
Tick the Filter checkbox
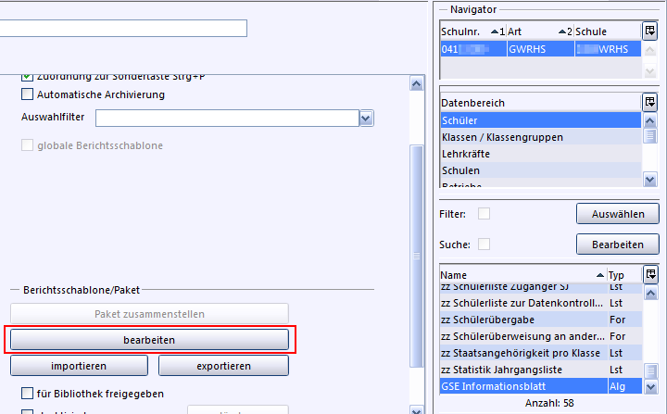click(x=484, y=214)
